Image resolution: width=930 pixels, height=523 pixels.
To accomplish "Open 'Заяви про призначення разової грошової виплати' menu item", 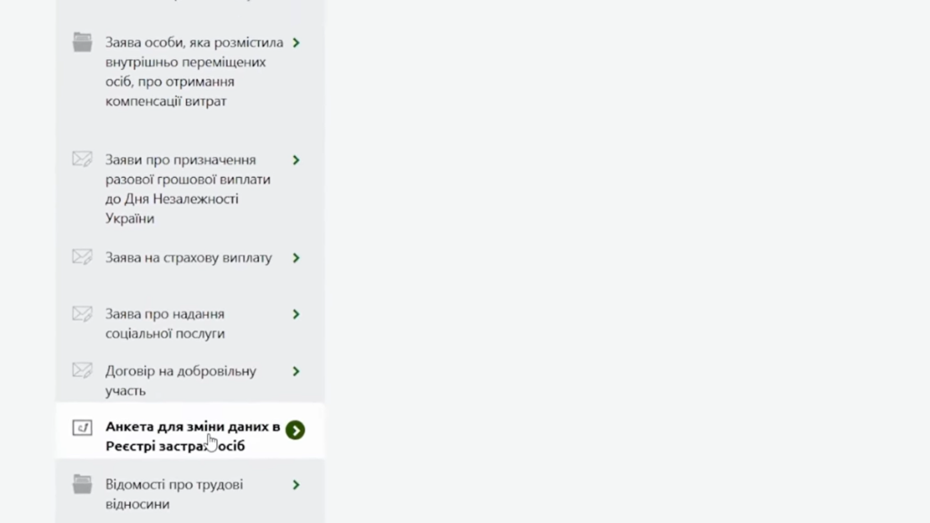I will [x=187, y=189].
